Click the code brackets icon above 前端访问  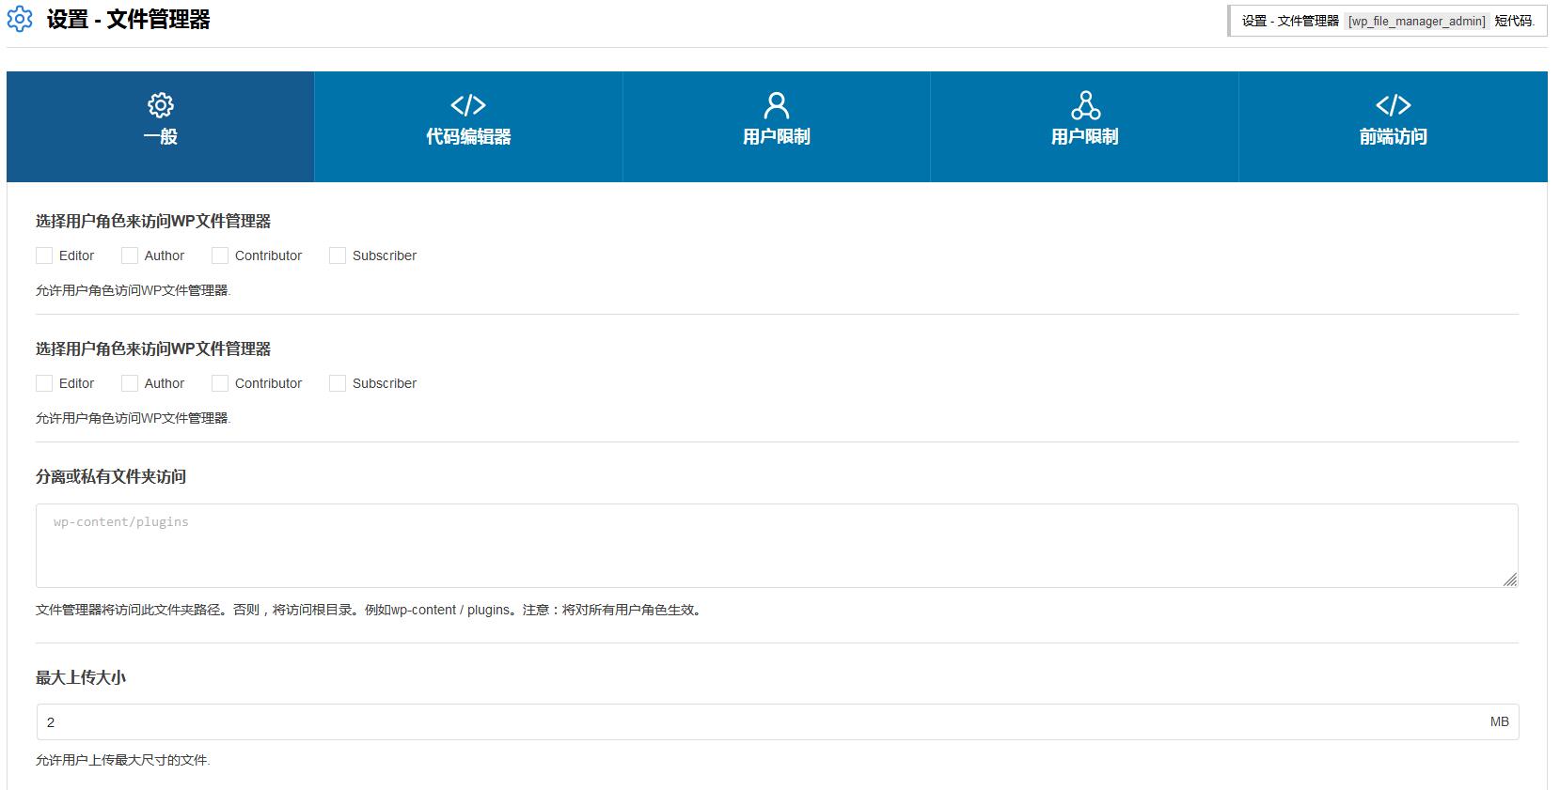coord(1393,105)
